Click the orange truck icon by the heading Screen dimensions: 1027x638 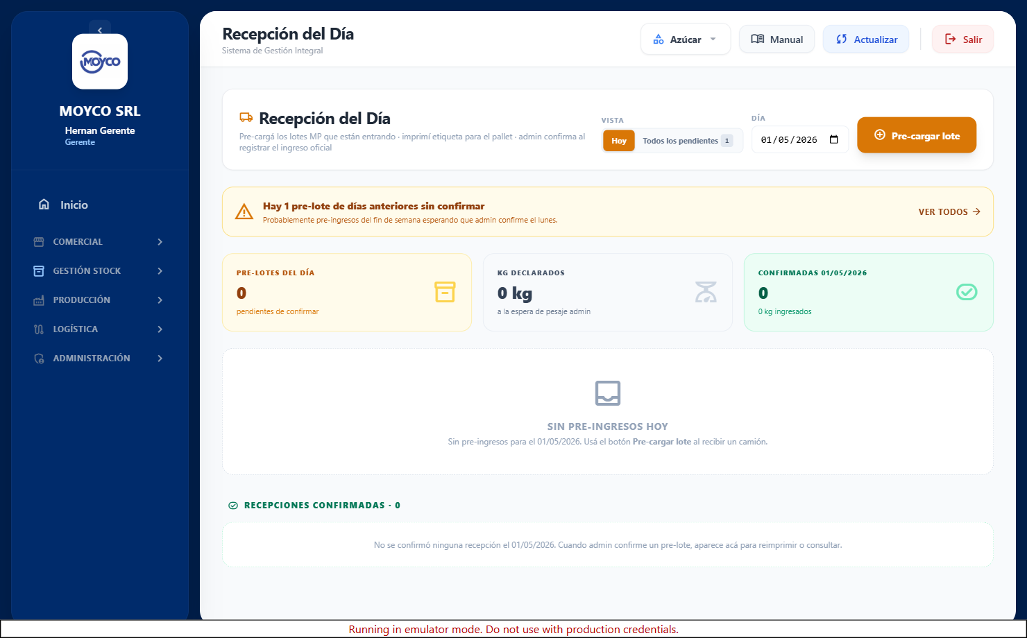(x=246, y=118)
